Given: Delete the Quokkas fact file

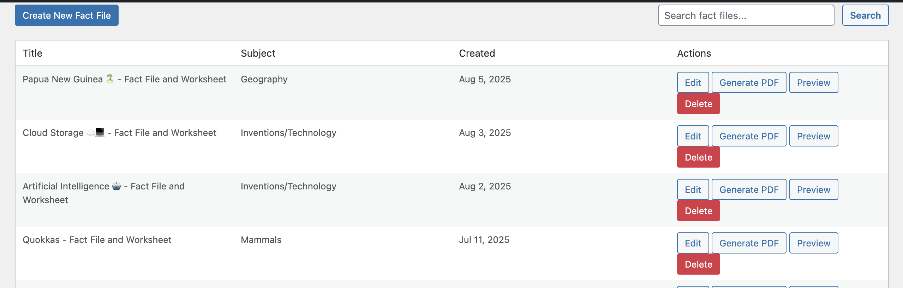Looking at the screenshot, I should pos(698,264).
